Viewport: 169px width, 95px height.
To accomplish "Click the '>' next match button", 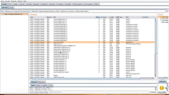I will click(46, 92).
